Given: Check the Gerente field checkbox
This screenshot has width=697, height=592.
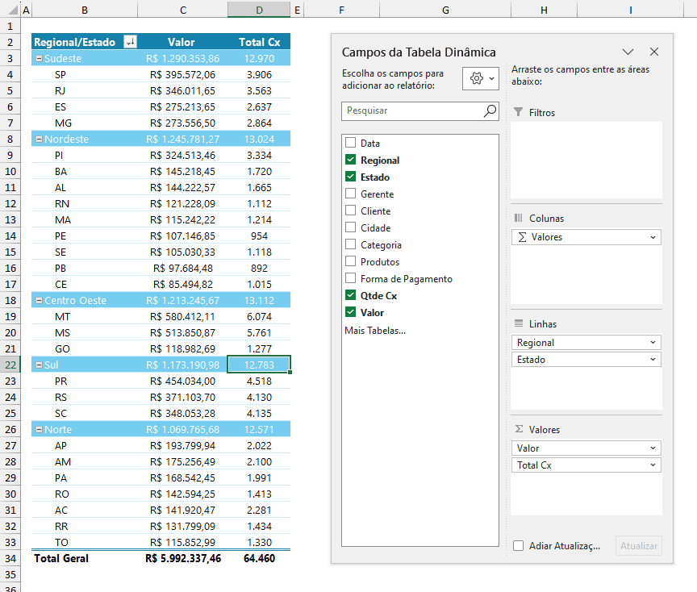Looking at the screenshot, I should pos(350,194).
